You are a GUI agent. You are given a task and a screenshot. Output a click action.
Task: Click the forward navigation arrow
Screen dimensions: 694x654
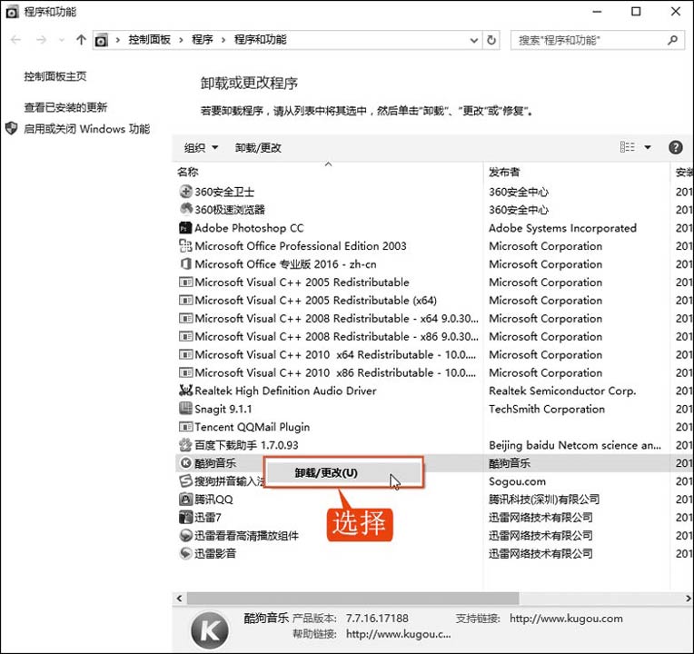[x=41, y=40]
